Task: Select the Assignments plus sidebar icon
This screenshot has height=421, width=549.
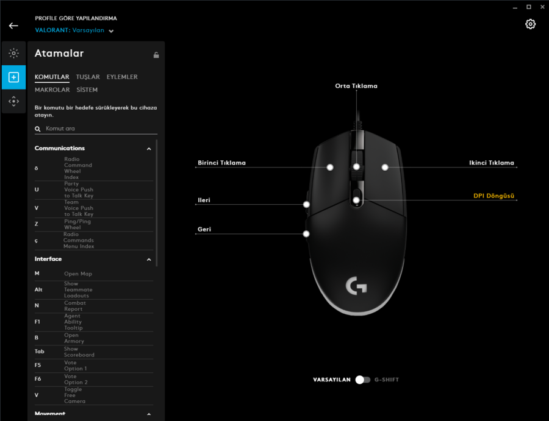Action: click(x=13, y=77)
